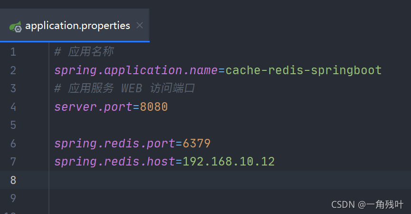Image resolution: width=411 pixels, height=214 pixels.
Task: Click line number 5 in the gutter
Action: pyautogui.click(x=13, y=125)
